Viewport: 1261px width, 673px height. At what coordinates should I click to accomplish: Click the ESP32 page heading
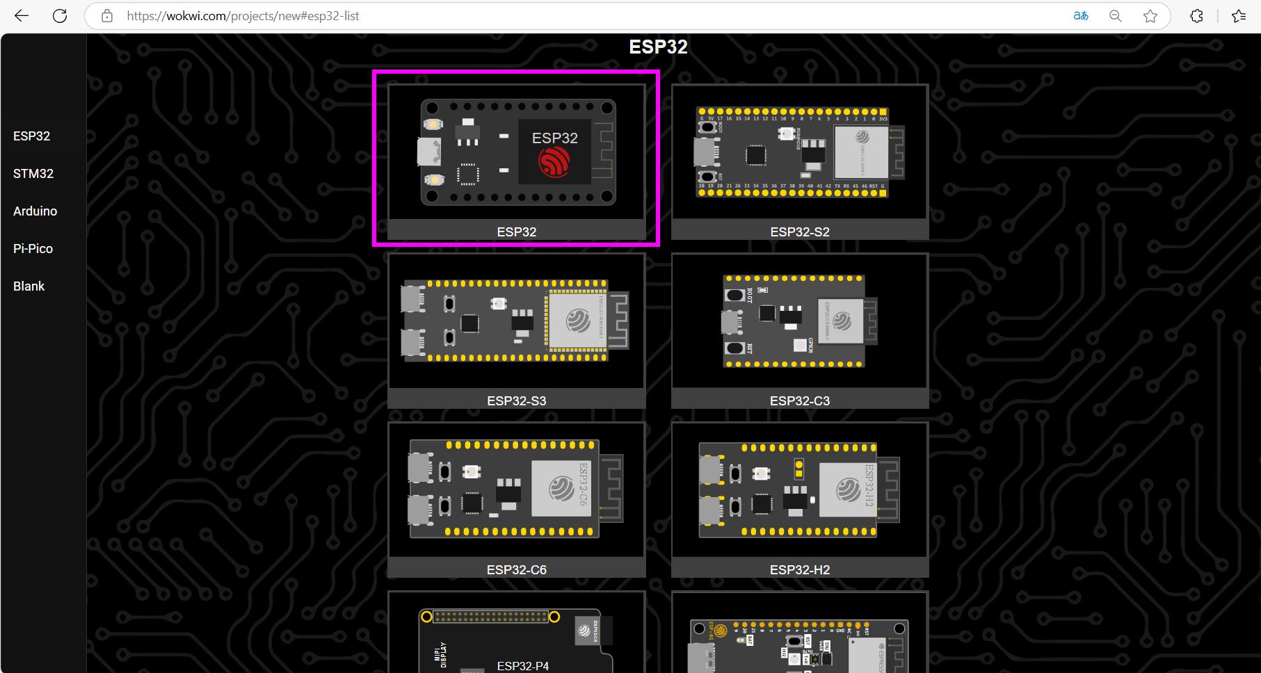click(x=658, y=47)
